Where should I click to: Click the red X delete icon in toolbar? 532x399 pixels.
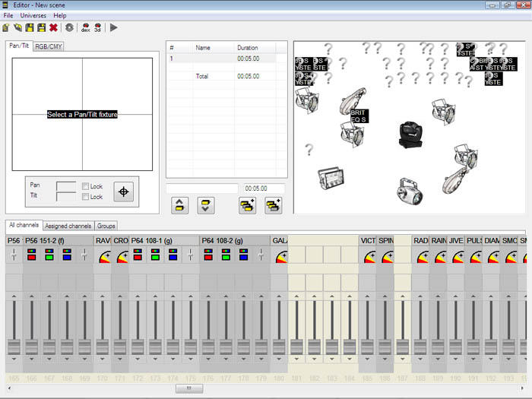53,27
